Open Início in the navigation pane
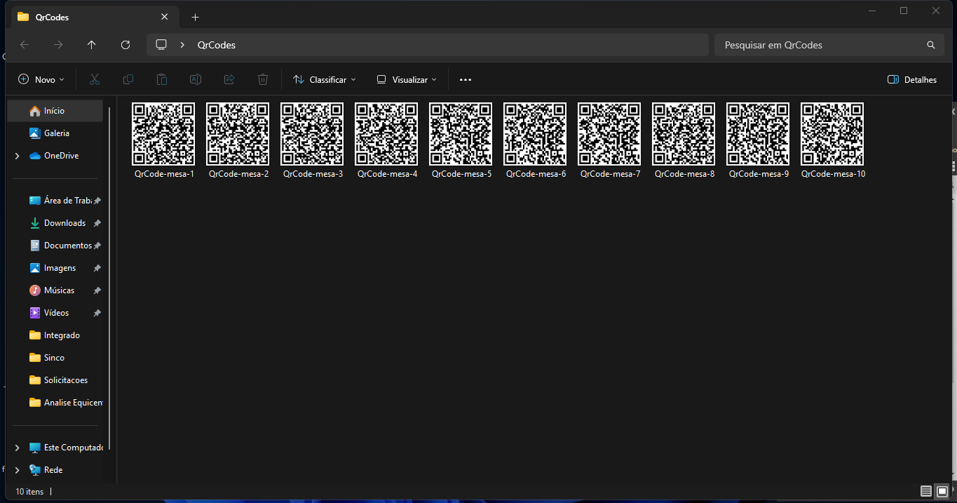 click(x=55, y=111)
